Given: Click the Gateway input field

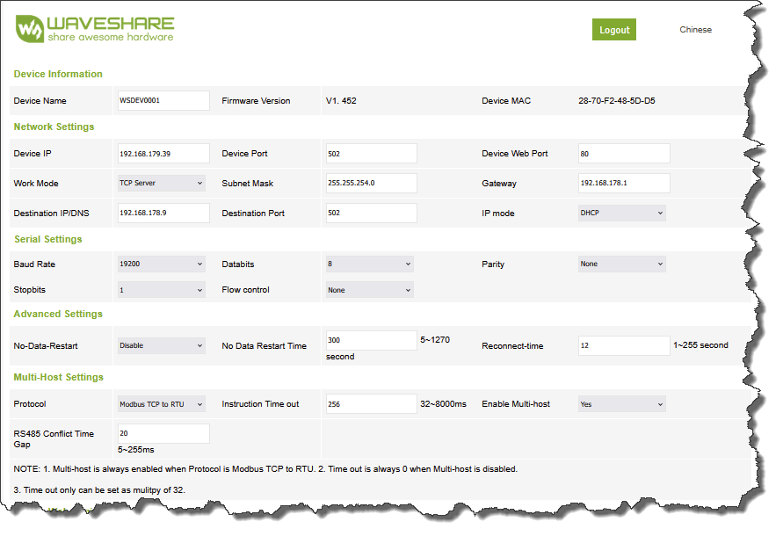Looking at the screenshot, I should (x=624, y=183).
